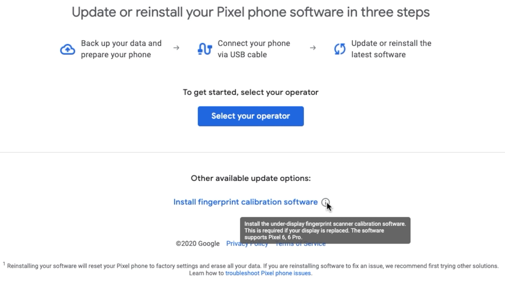Click the Other available update options heading
Screen dimensions: 505x284
(251, 178)
